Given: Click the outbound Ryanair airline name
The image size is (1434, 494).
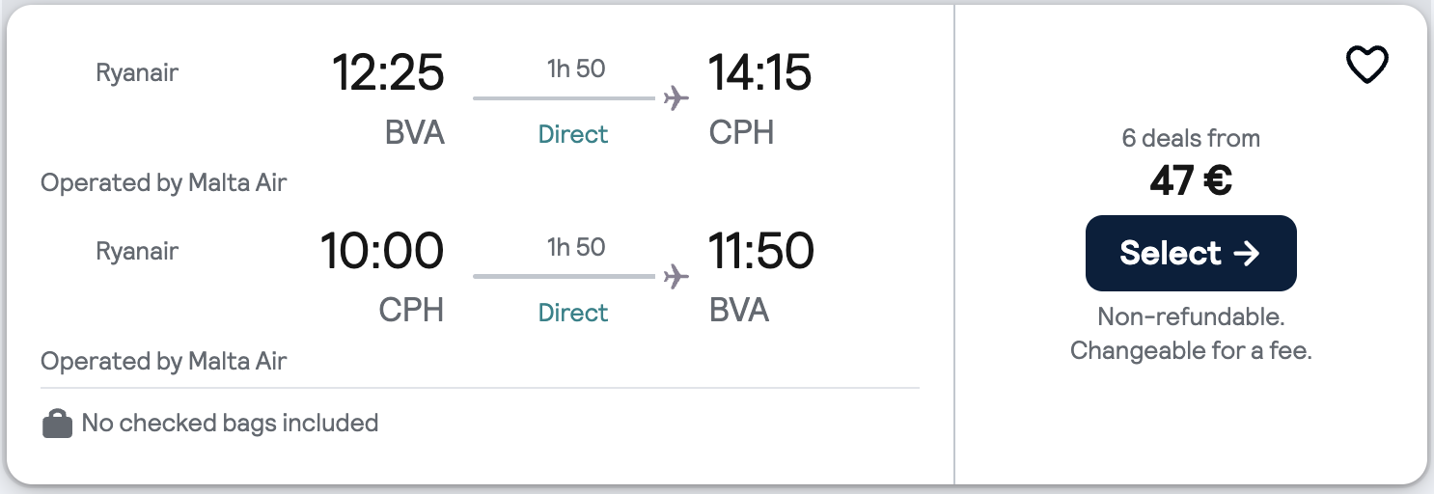Looking at the screenshot, I should [137, 72].
